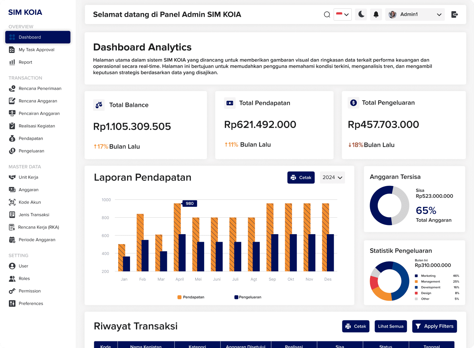Expand the Admin1 user dropdown
Screen dimensions: 474x348
coord(415,14)
